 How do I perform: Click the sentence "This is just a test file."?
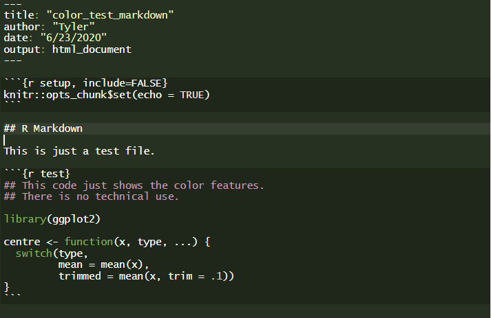click(79, 151)
